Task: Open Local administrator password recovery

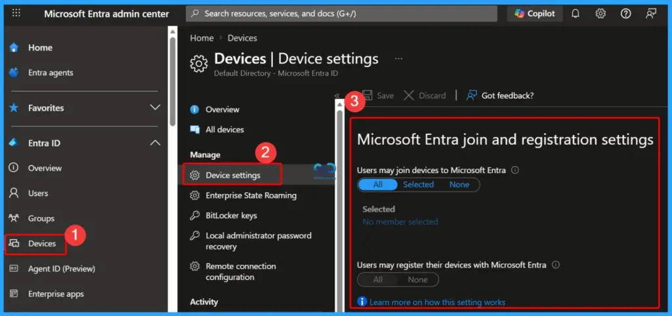Action: [x=259, y=241]
